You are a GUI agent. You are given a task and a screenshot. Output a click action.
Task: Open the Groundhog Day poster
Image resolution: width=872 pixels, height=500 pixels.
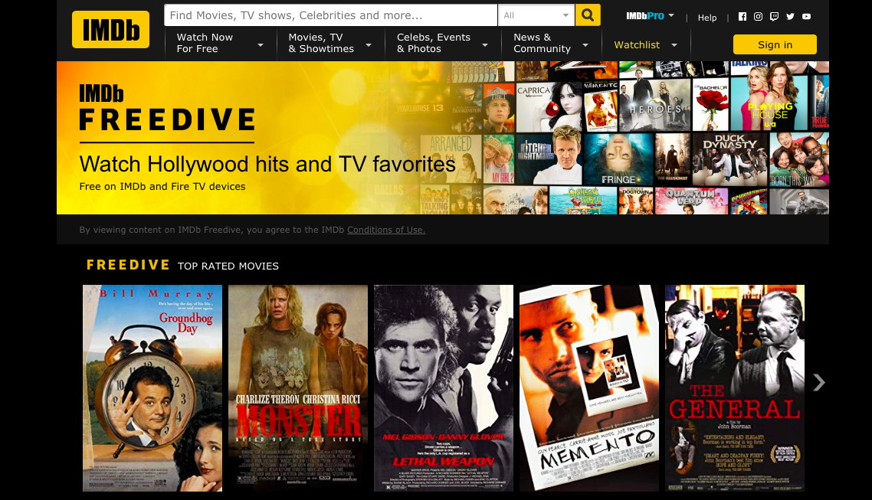tap(152, 387)
